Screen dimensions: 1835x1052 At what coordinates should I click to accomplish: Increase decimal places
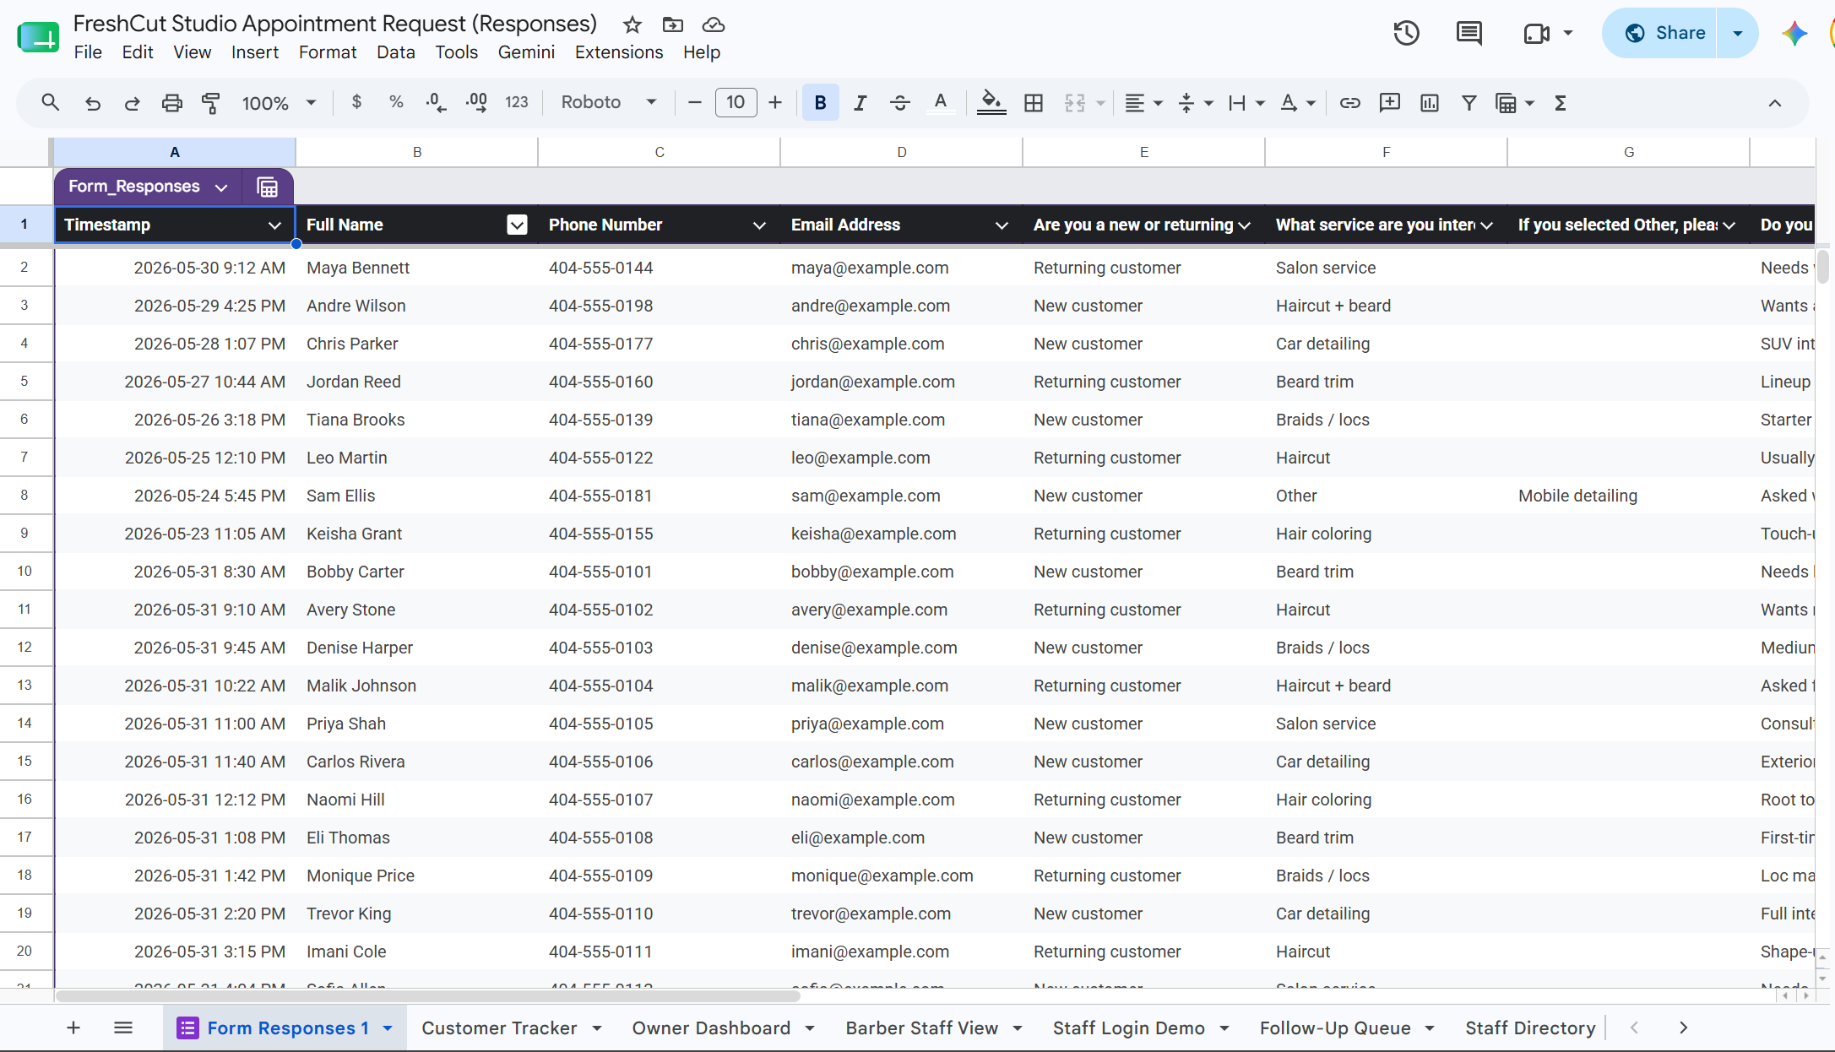(x=476, y=102)
